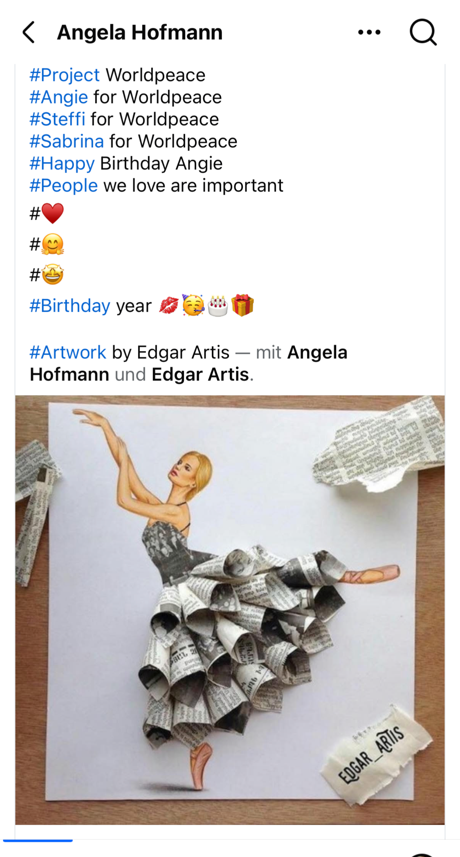Tap the red heart emoji hashtag

coord(47,214)
